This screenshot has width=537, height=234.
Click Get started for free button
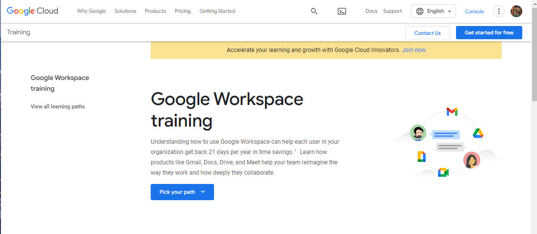489,32
